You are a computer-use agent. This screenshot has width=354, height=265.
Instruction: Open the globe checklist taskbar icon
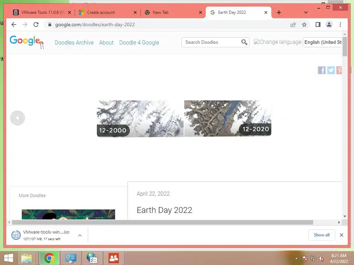coord(92,258)
